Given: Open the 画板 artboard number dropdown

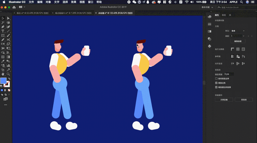Looking at the screenshot, I should (238, 36).
